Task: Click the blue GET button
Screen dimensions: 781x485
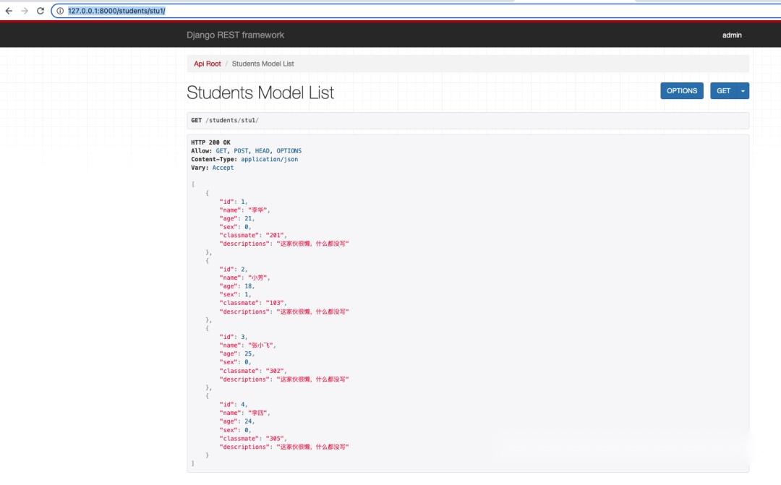Action: point(723,90)
